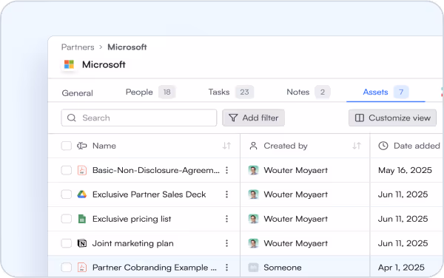Image resolution: width=444 pixels, height=278 pixels.
Task: Toggle the select-all checkbox in header
Action: (67, 146)
